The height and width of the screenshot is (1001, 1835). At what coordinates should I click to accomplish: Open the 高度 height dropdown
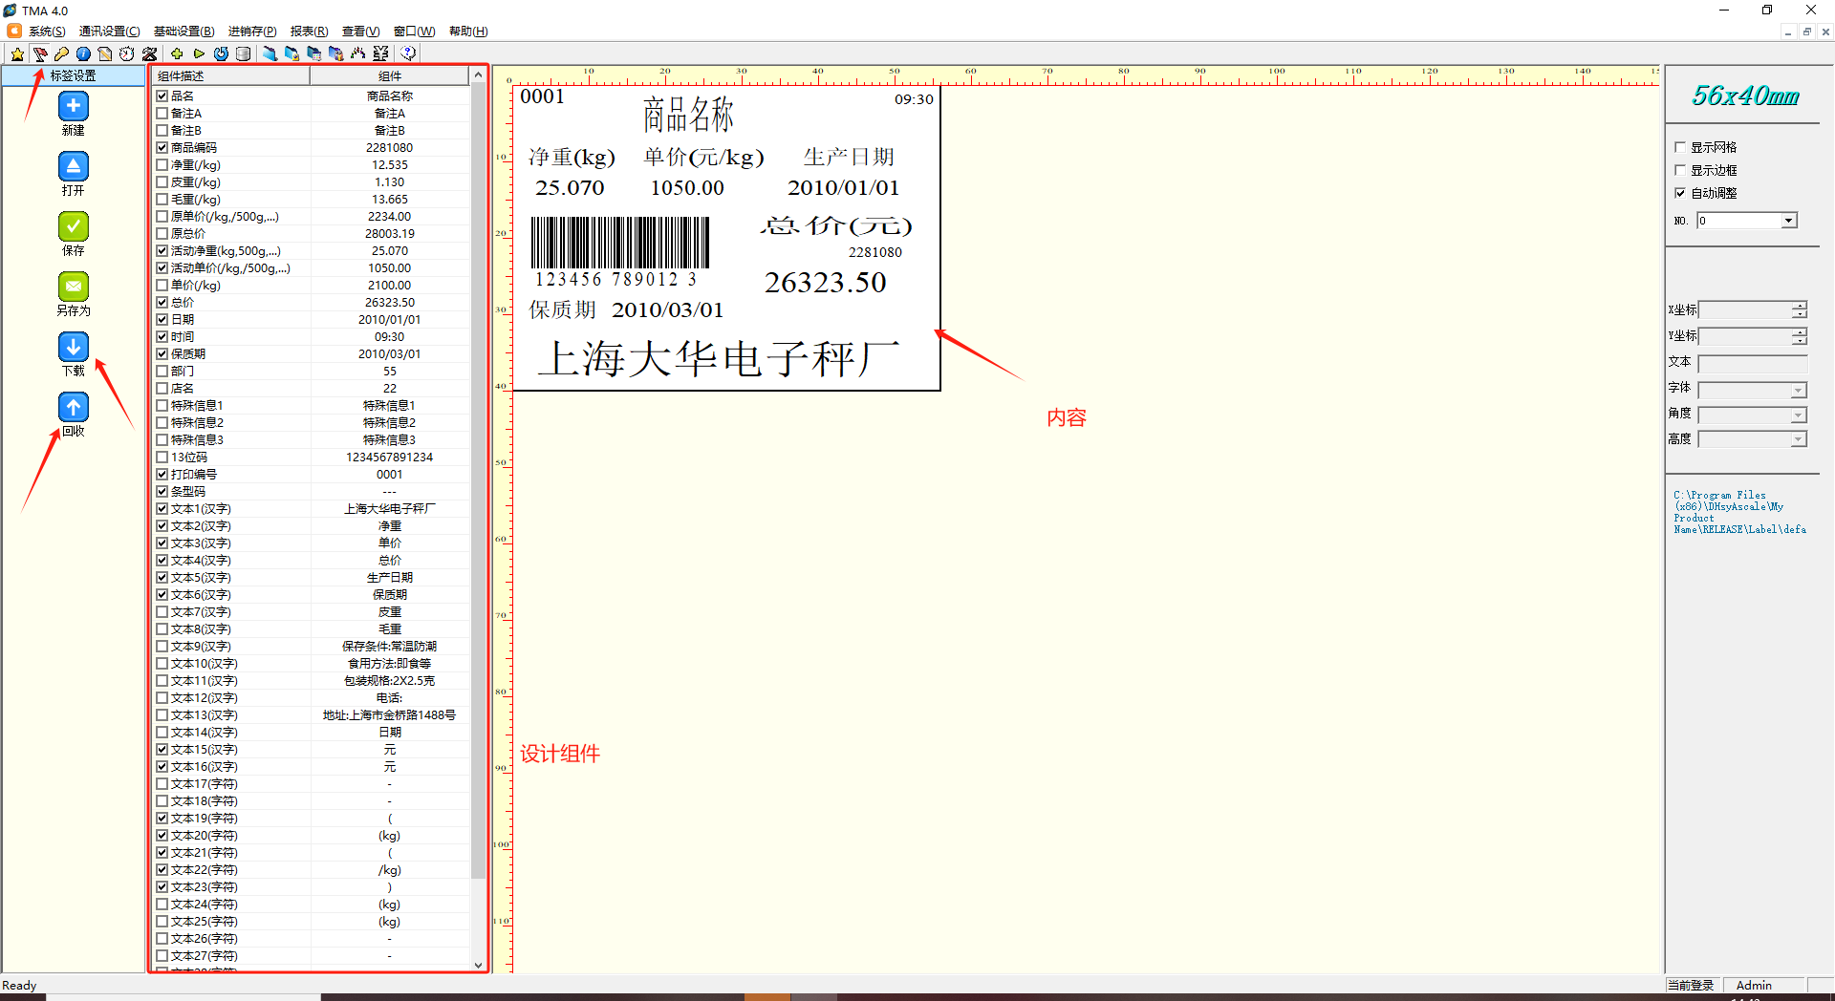point(1799,439)
